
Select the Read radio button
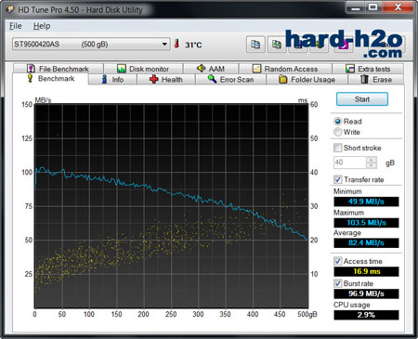pos(338,122)
